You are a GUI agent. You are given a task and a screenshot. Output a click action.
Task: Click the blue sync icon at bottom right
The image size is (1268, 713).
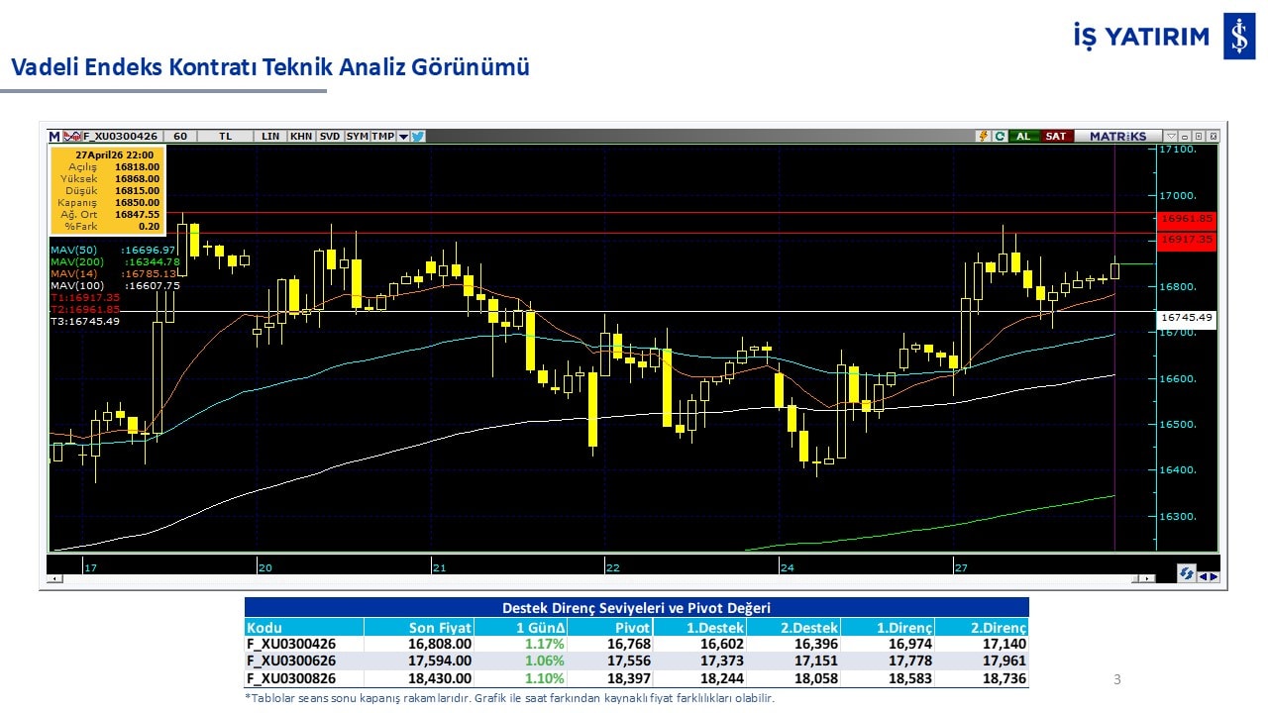[1186, 574]
